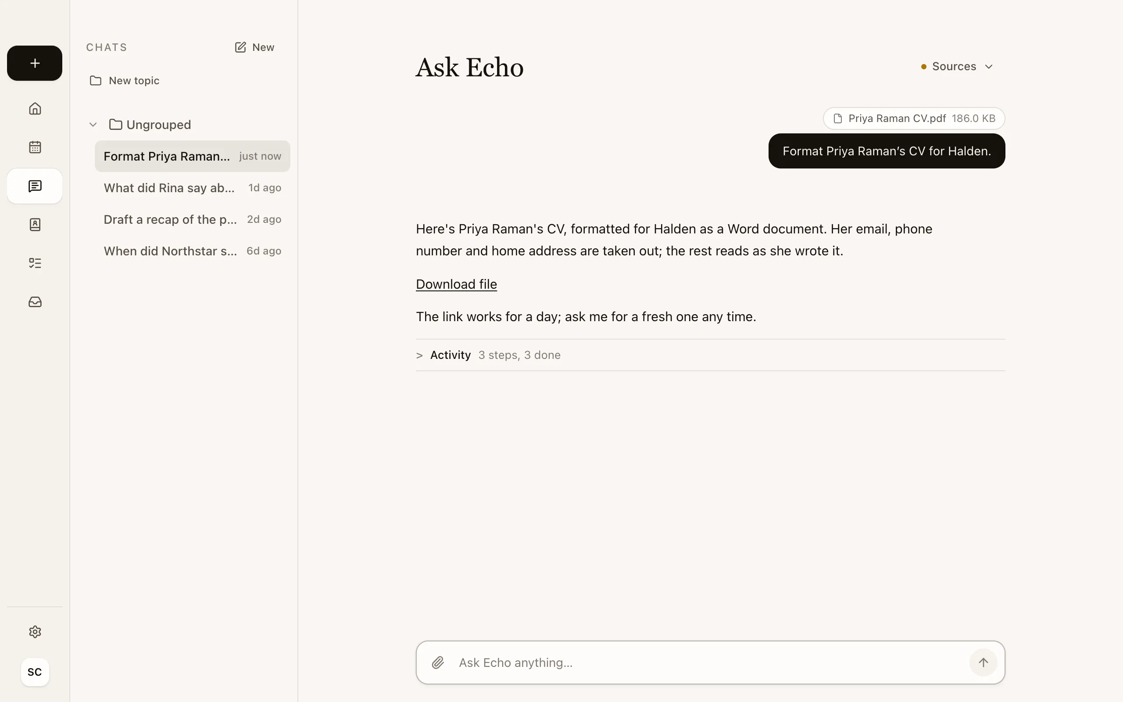Open the Sources dropdown
Screen dimensions: 1123x702
(x=957, y=66)
